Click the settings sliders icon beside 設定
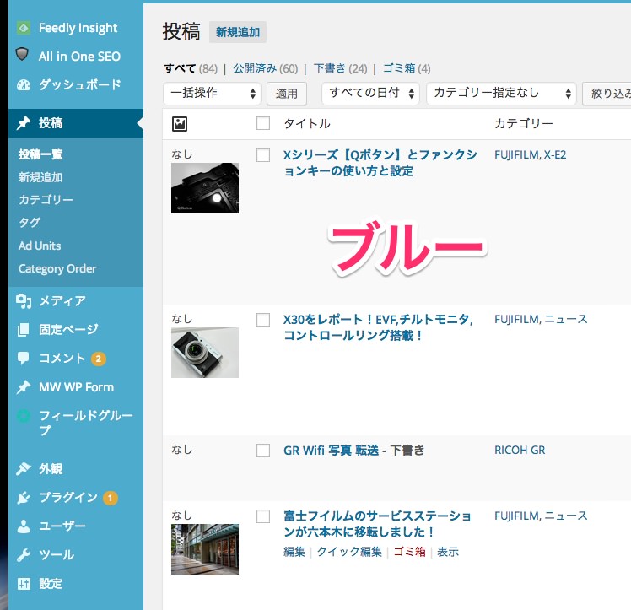This screenshot has width=631, height=610. coord(24,584)
